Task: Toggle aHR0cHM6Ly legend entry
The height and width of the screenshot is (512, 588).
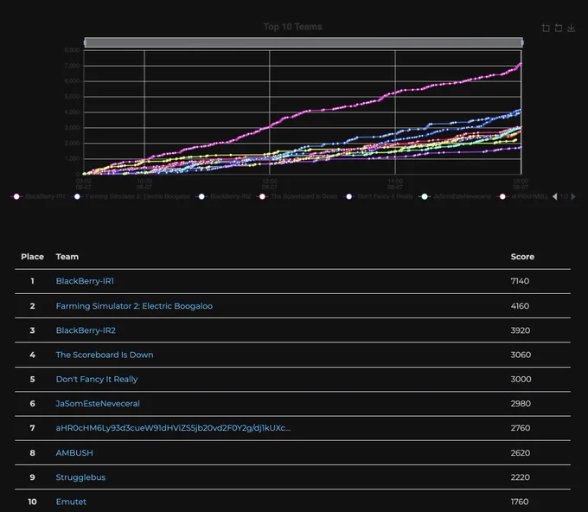Action: click(523, 196)
